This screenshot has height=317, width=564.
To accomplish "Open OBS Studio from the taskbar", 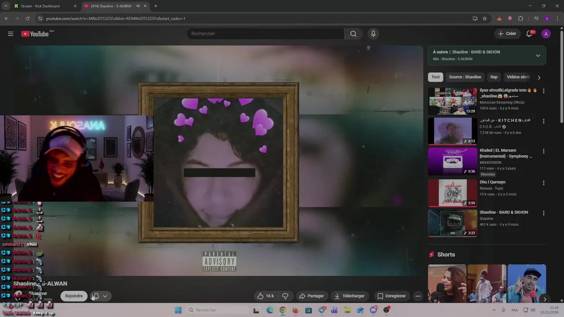I will (386, 310).
